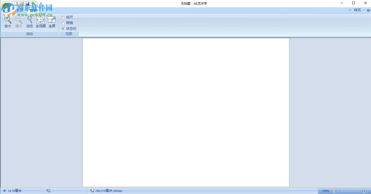Enable the 网格 grid checkbox
This screenshot has height=194, width=371.
tap(63, 23)
